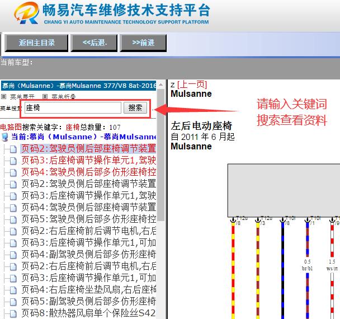Click the T12u/3 connector pin label
340x319 pixels.
coord(266,220)
